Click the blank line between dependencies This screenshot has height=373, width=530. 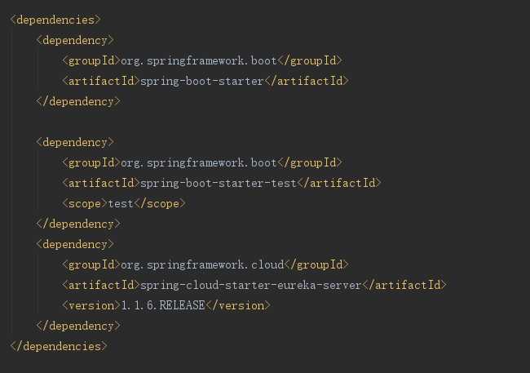tap(265, 122)
